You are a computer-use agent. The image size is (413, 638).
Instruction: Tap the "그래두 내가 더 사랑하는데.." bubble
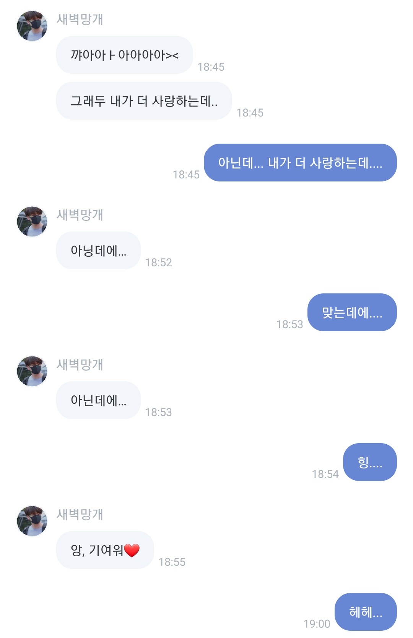[x=144, y=101]
